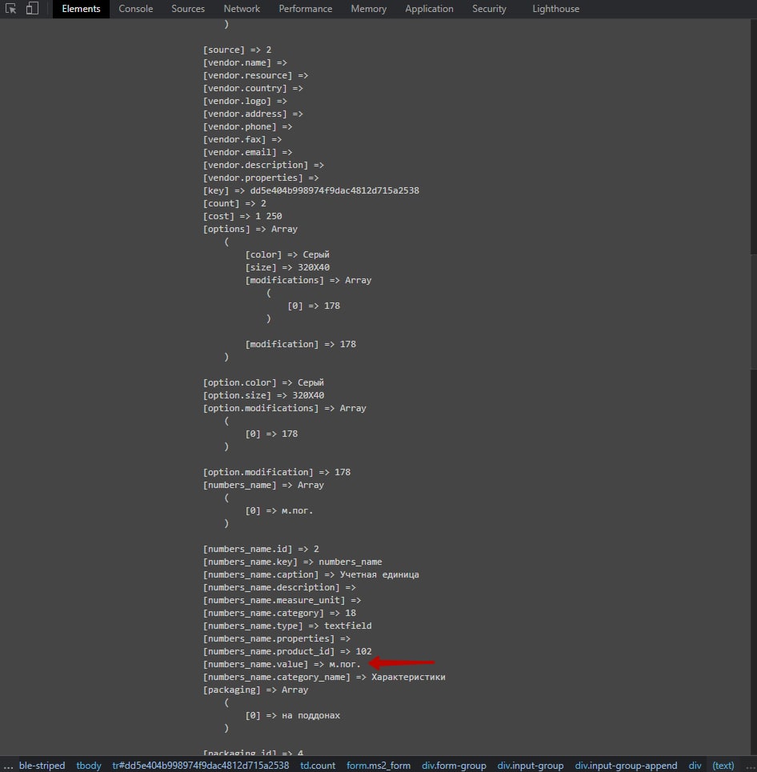The height and width of the screenshot is (772, 757).
Task: Open the Lighthouse tab
Action: pyautogui.click(x=555, y=9)
